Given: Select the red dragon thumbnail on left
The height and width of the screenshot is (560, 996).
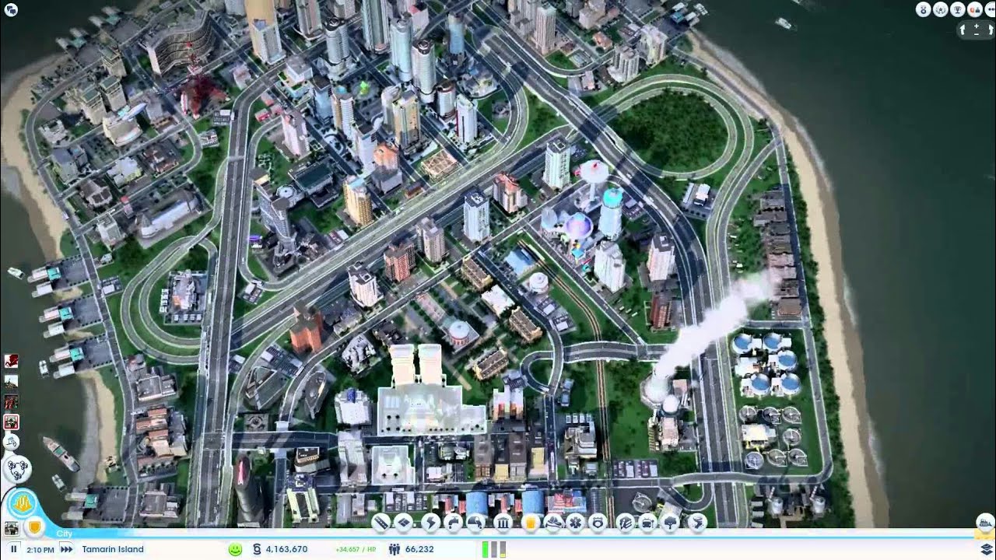Looking at the screenshot, I should pyautogui.click(x=11, y=361).
